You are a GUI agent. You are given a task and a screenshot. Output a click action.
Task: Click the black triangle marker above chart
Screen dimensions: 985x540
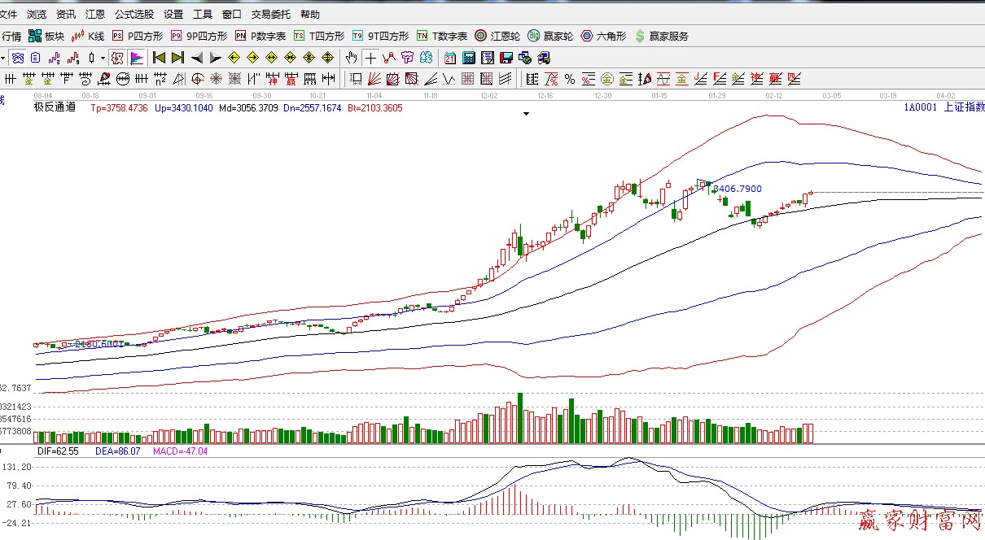click(x=526, y=115)
